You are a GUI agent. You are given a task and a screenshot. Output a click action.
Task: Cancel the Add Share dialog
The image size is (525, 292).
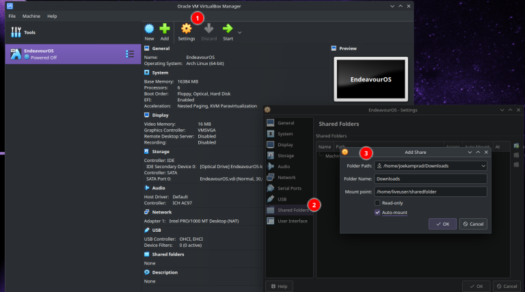tap(473, 224)
